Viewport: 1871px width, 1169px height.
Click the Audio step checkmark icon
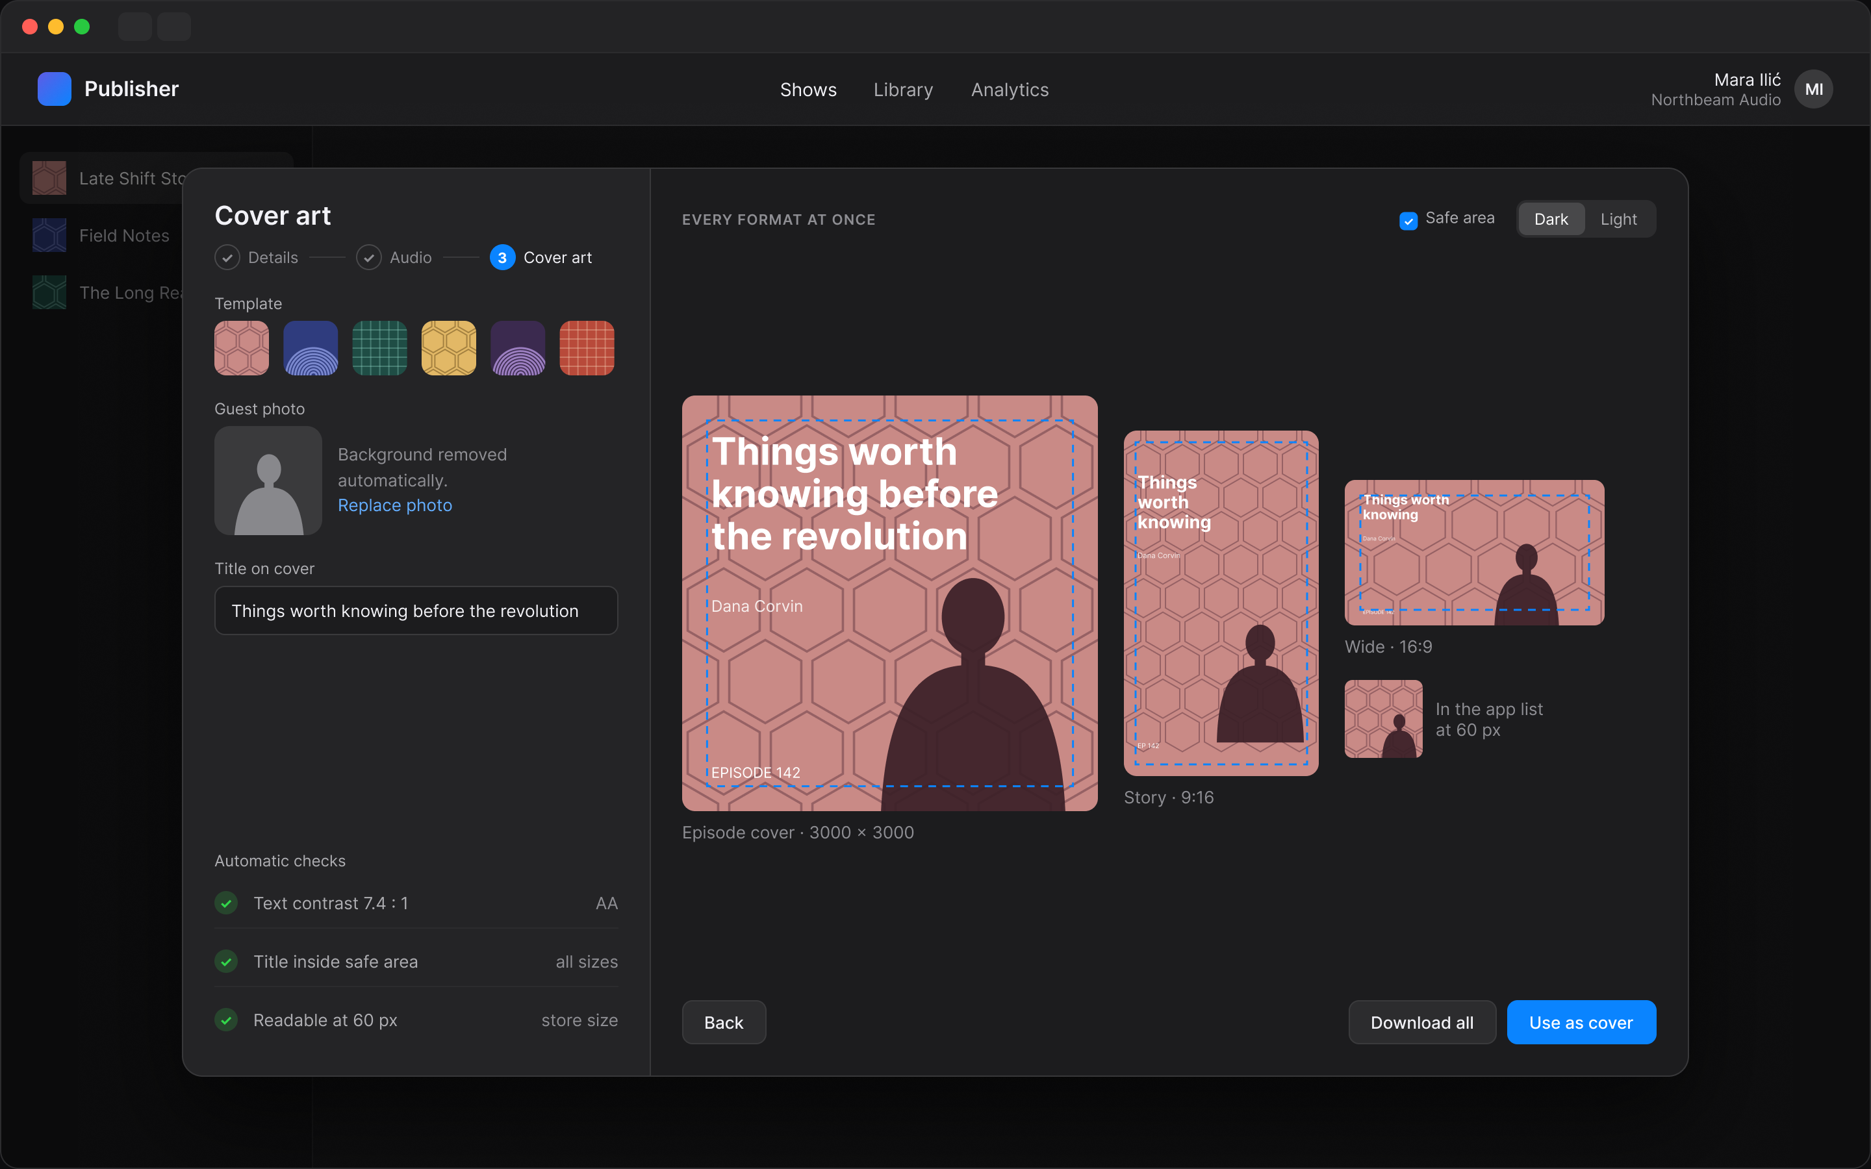(x=369, y=257)
